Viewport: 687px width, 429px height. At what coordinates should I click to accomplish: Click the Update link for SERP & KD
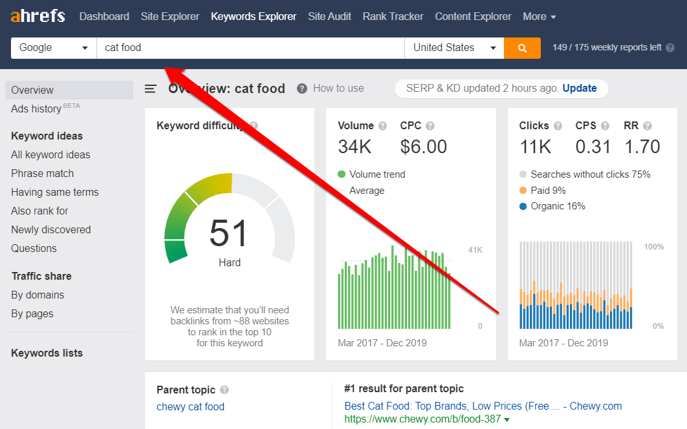[579, 89]
